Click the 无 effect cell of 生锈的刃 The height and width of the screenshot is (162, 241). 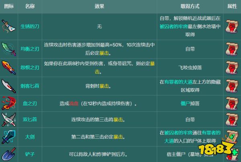99,26
